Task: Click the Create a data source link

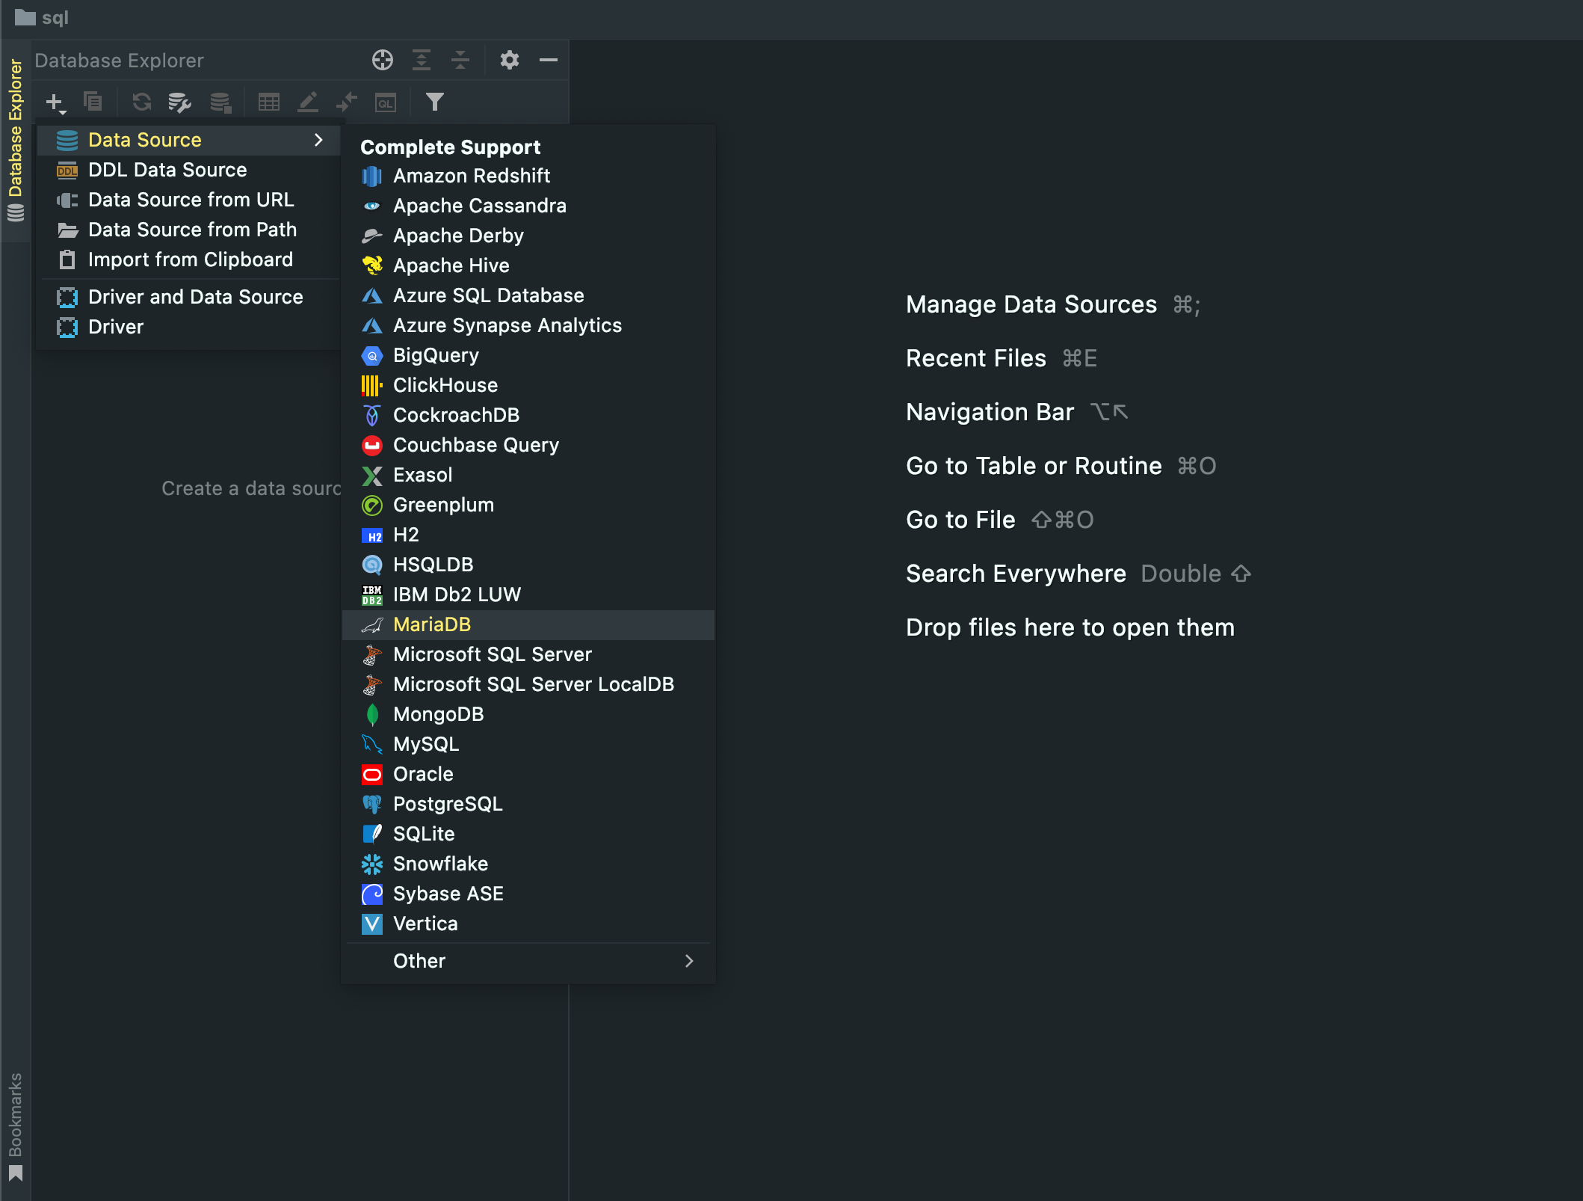Action: (x=251, y=488)
